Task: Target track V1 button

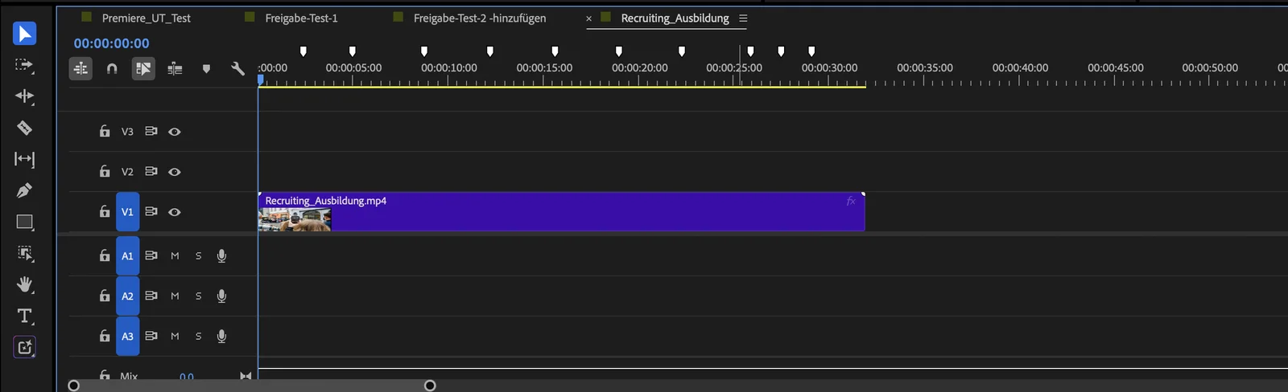Action: point(127,212)
